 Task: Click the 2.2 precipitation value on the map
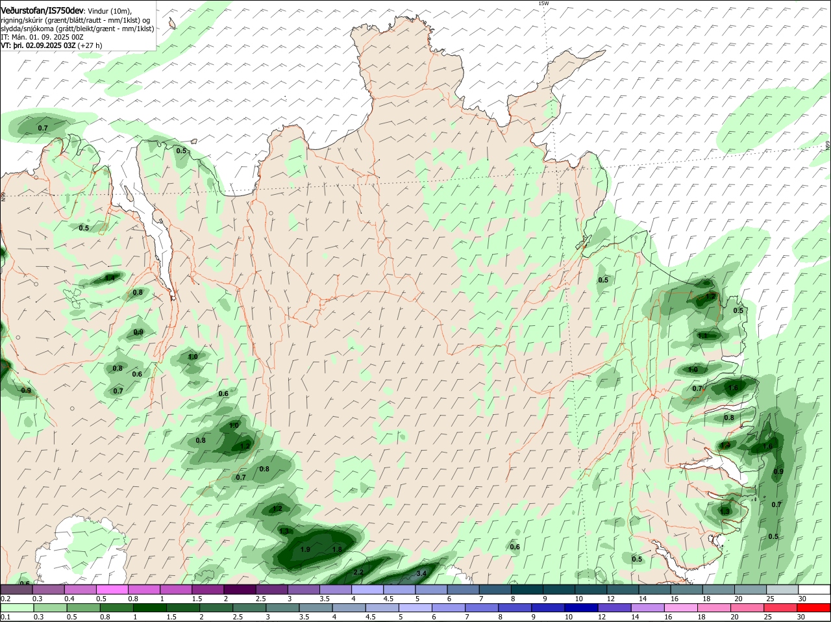pos(358,572)
